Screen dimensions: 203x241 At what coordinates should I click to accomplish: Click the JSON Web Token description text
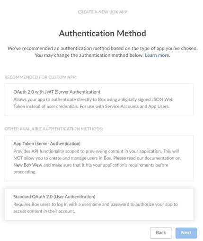click(x=93, y=103)
